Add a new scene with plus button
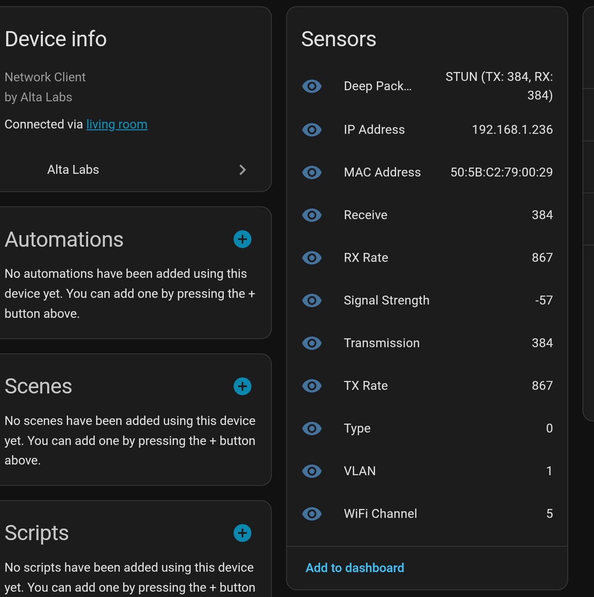Screen dimensions: 594x597 [242, 386]
